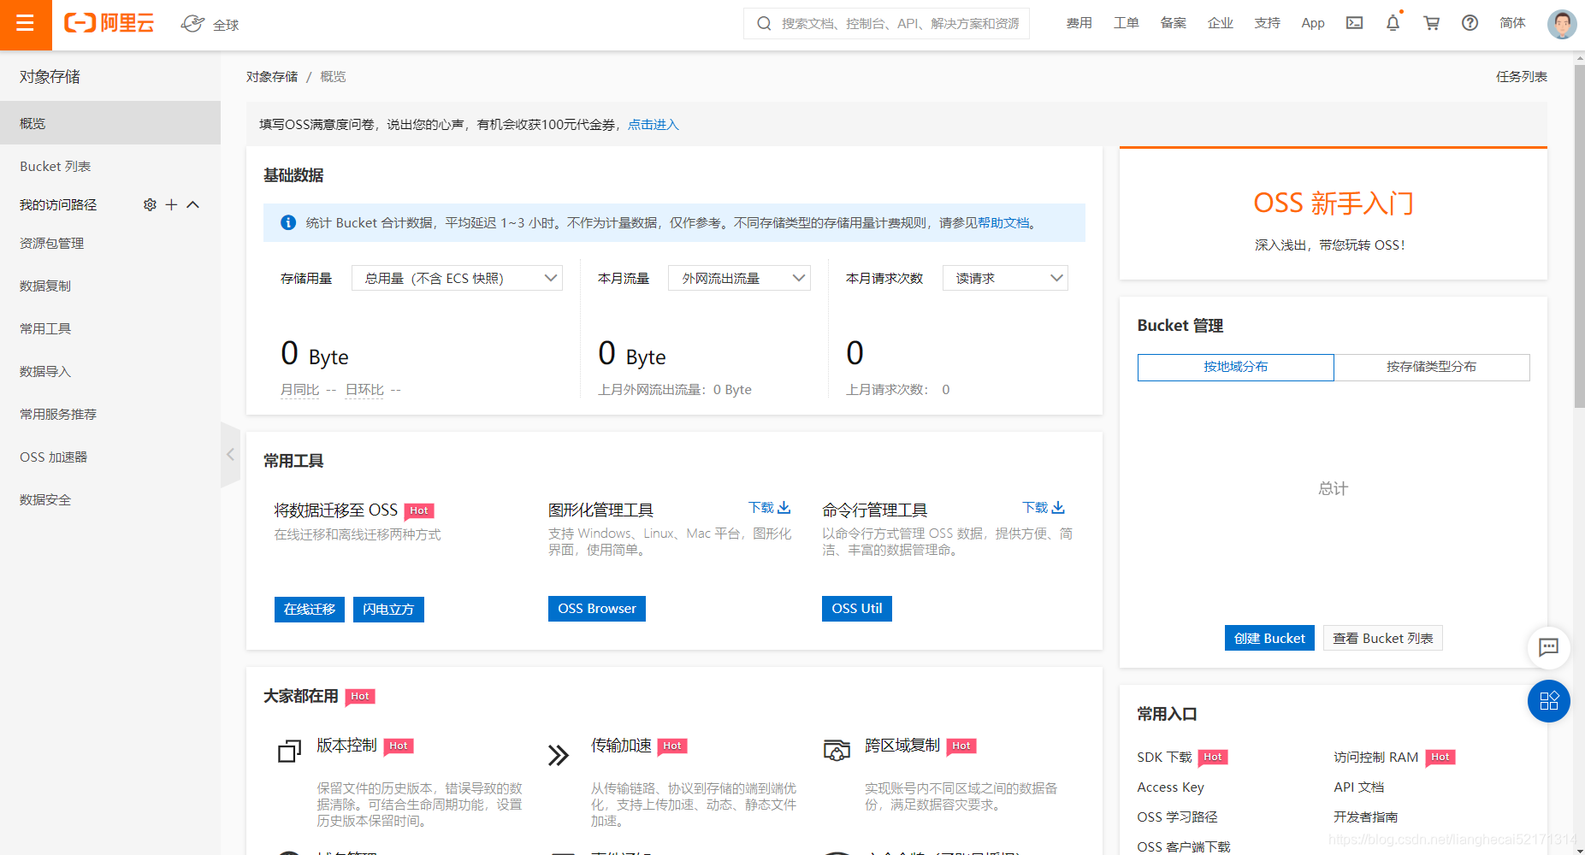Image resolution: width=1585 pixels, height=855 pixels.
Task: Collapse the 我的访问路径 section chevron
Action: click(x=193, y=204)
